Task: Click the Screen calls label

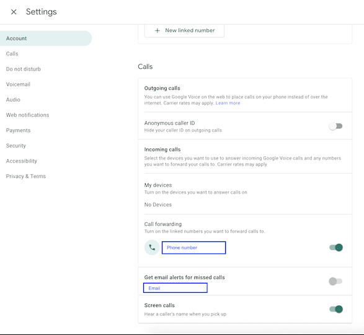Action: tap(159, 305)
